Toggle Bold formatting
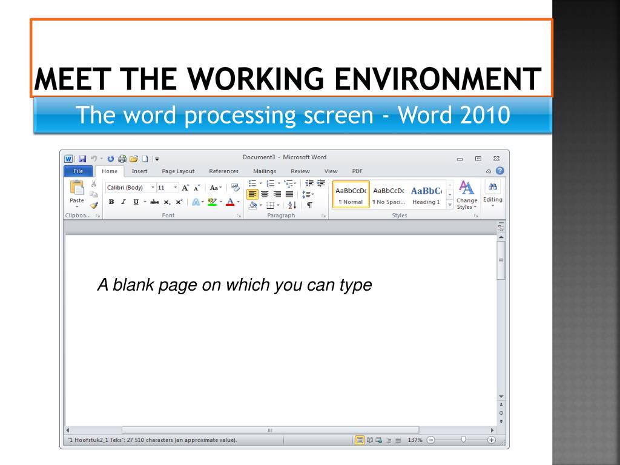Image resolution: width=620 pixels, height=465 pixels. [111, 202]
